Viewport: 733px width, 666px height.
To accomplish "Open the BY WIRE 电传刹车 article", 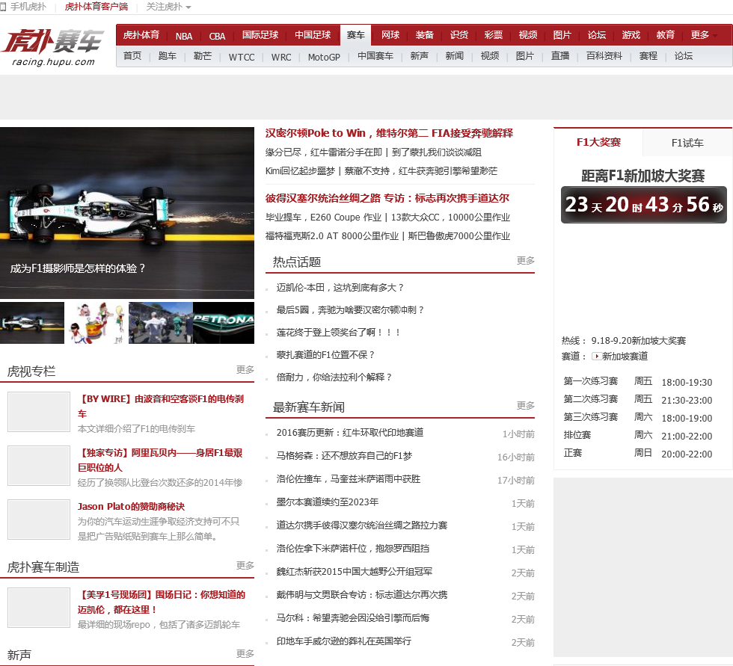I will pos(161,407).
